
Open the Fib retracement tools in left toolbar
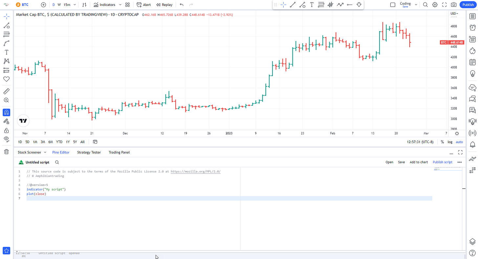point(6,34)
